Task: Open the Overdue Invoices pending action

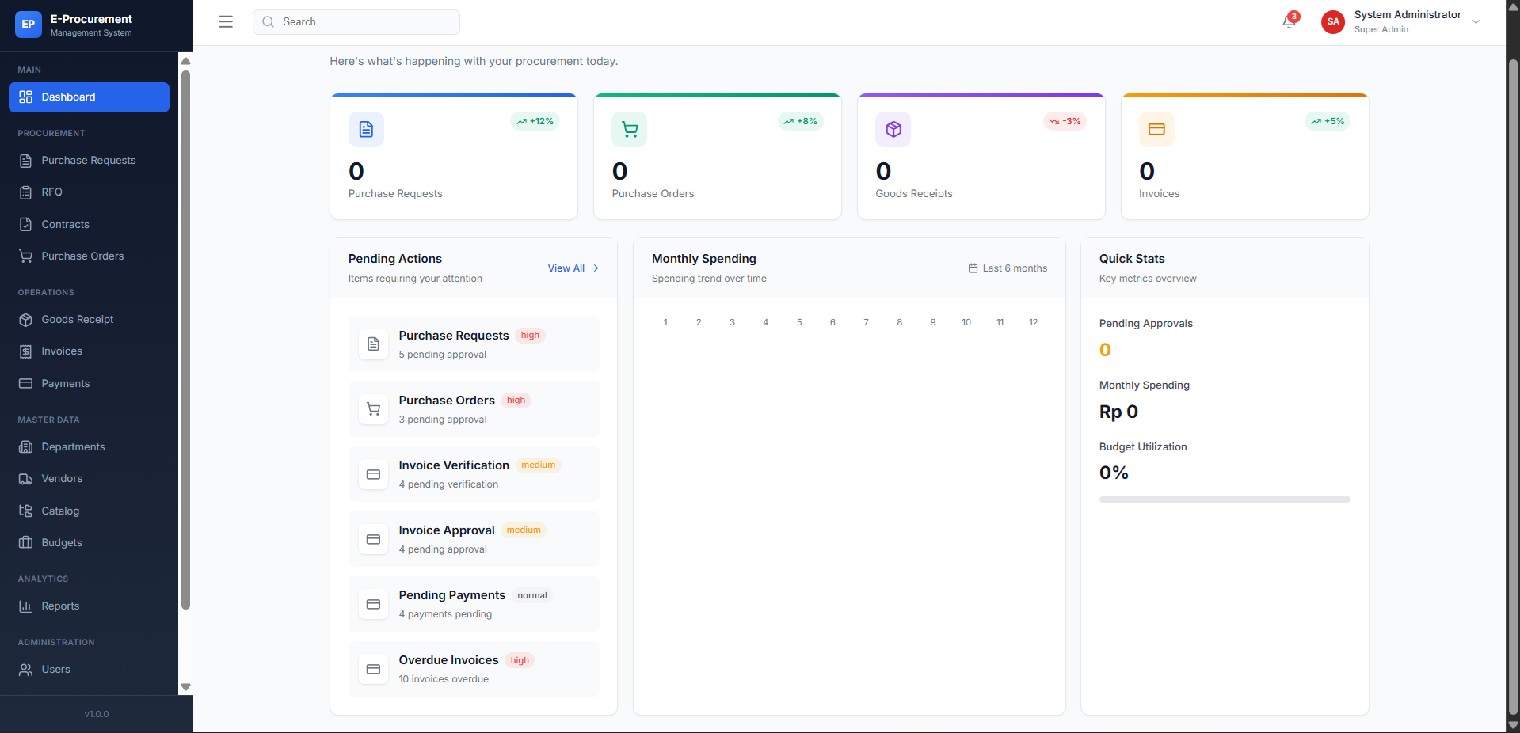Action: pyautogui.click(x=474, y=669)
